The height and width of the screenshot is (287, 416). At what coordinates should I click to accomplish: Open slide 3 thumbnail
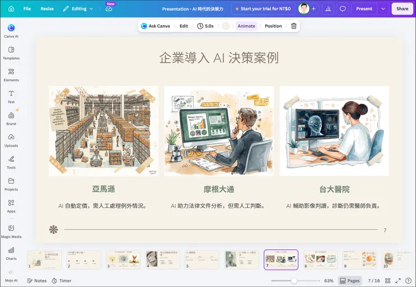(x=123, y=259)
